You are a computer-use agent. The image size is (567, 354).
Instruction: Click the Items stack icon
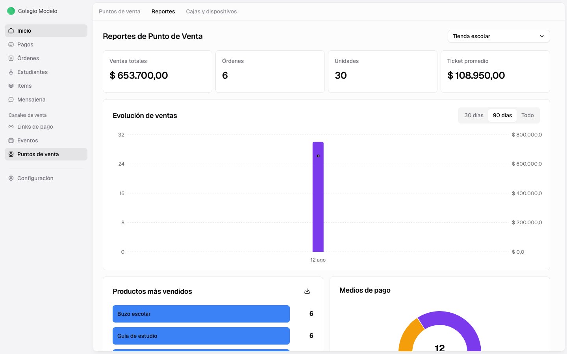[x=11, y=86]
